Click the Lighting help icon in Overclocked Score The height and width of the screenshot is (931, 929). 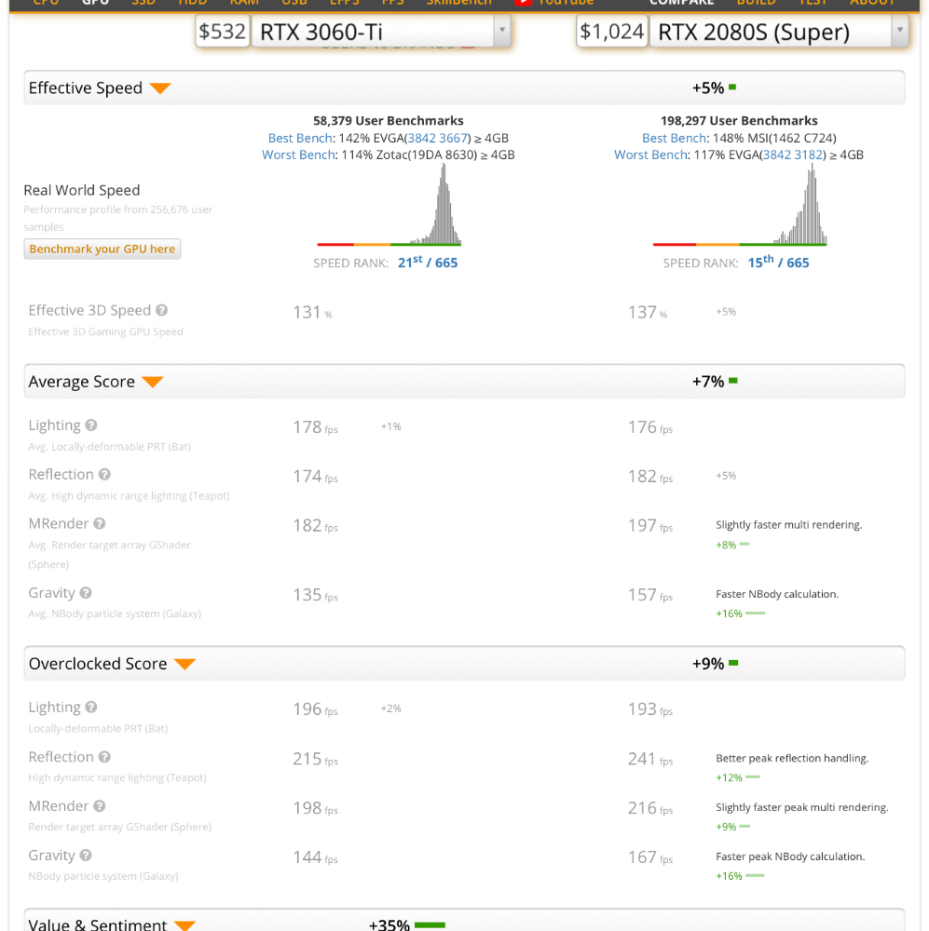tap(91, 708)
